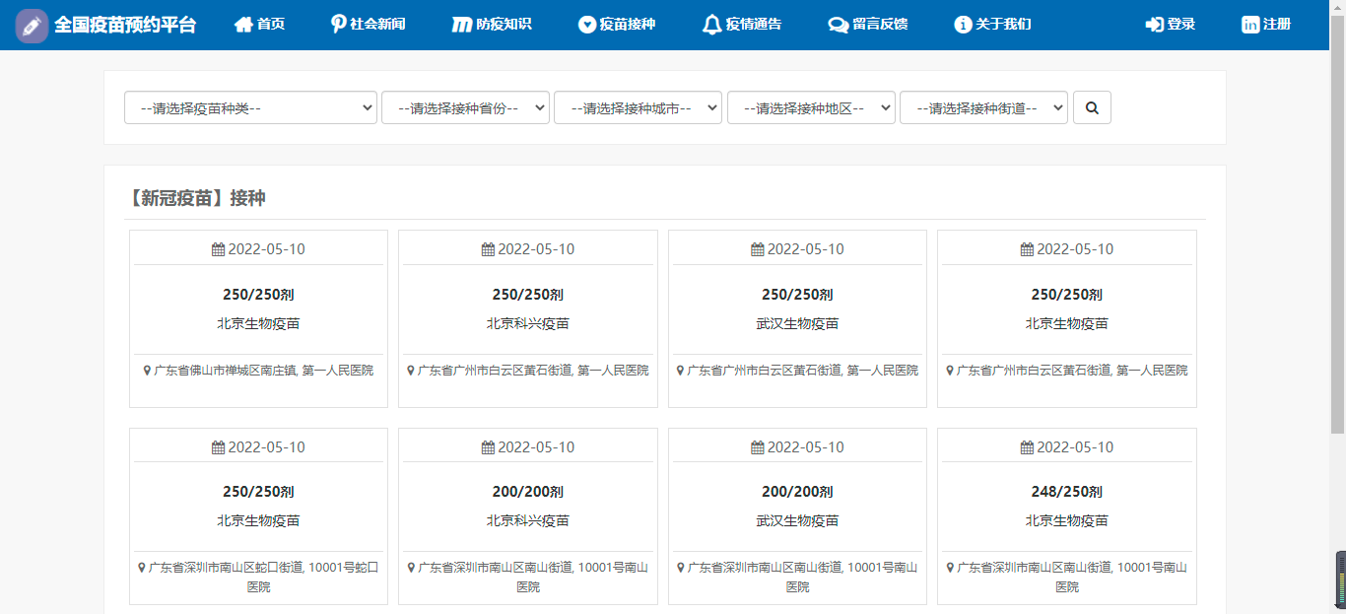This screenshot has width=1346, height=614.
Task: Click location pin on 蛇口街道 card
Action: [x=142, y=568]
